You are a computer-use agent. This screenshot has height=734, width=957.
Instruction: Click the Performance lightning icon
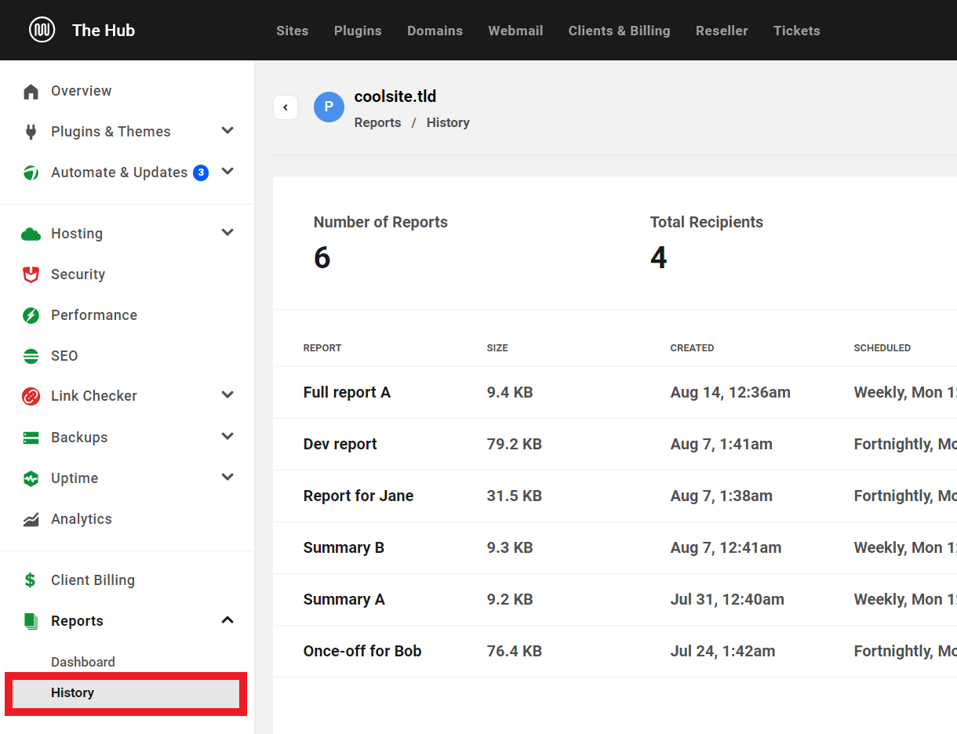[31, 315]
